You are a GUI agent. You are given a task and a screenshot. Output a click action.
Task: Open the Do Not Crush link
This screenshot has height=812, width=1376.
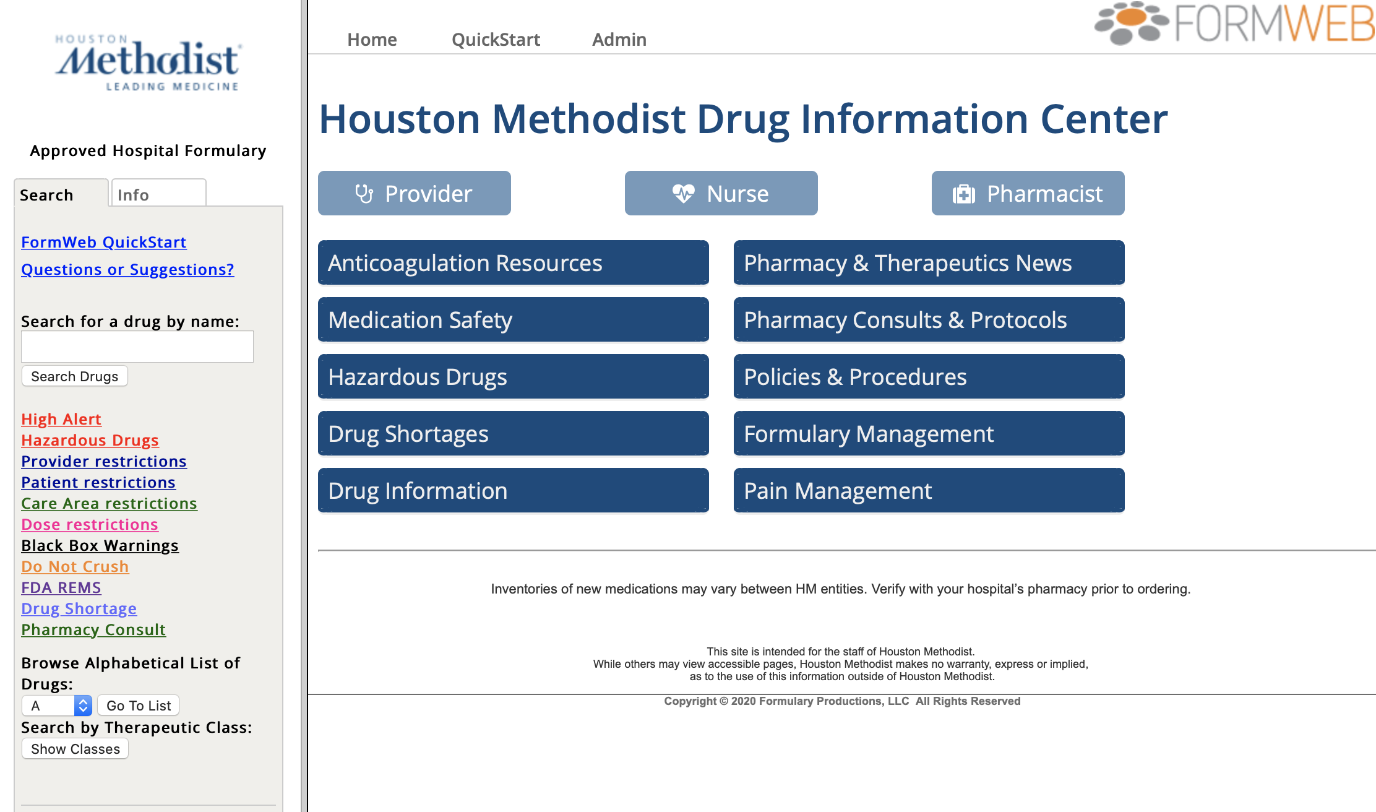(x=75, y=566)
